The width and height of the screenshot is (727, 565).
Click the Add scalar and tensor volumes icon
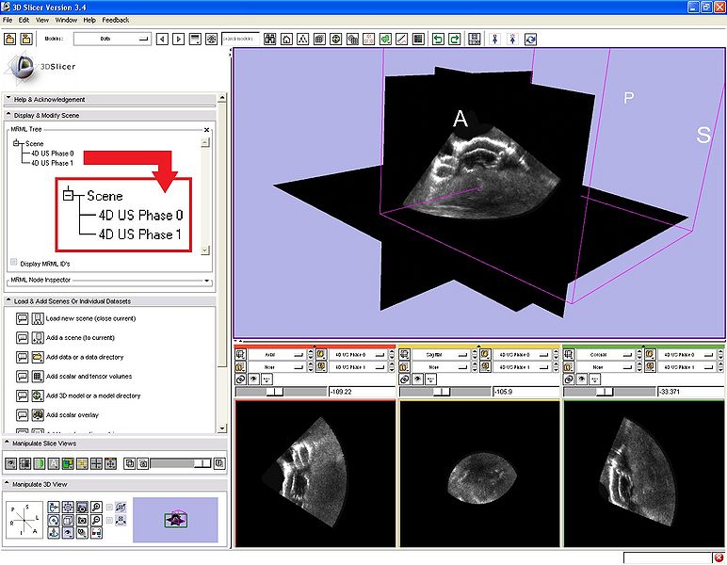click(38, 376)
